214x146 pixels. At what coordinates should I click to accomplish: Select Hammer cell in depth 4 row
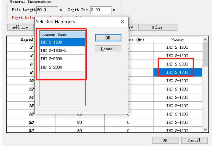[x=178, y=56]
